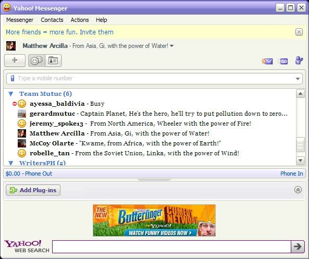Viewport: 309px width, 259px height.
Task: Click the Add contact plus button
Action: (x=15, y=60)
